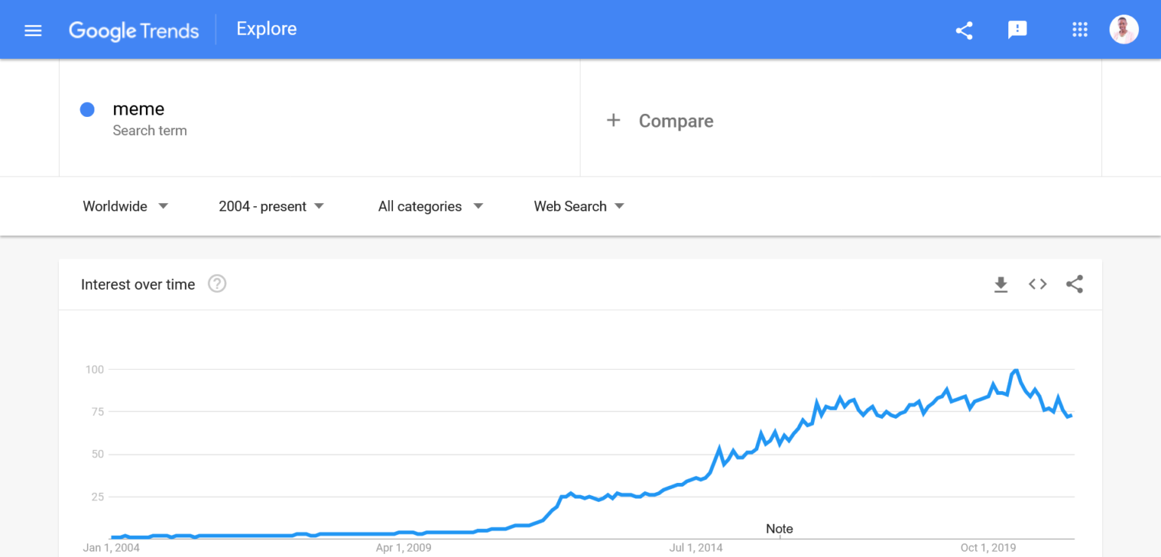Screen dimensions: 1161x557
Task: Click the Compare button to add another term
Action: tap(659, 120)
